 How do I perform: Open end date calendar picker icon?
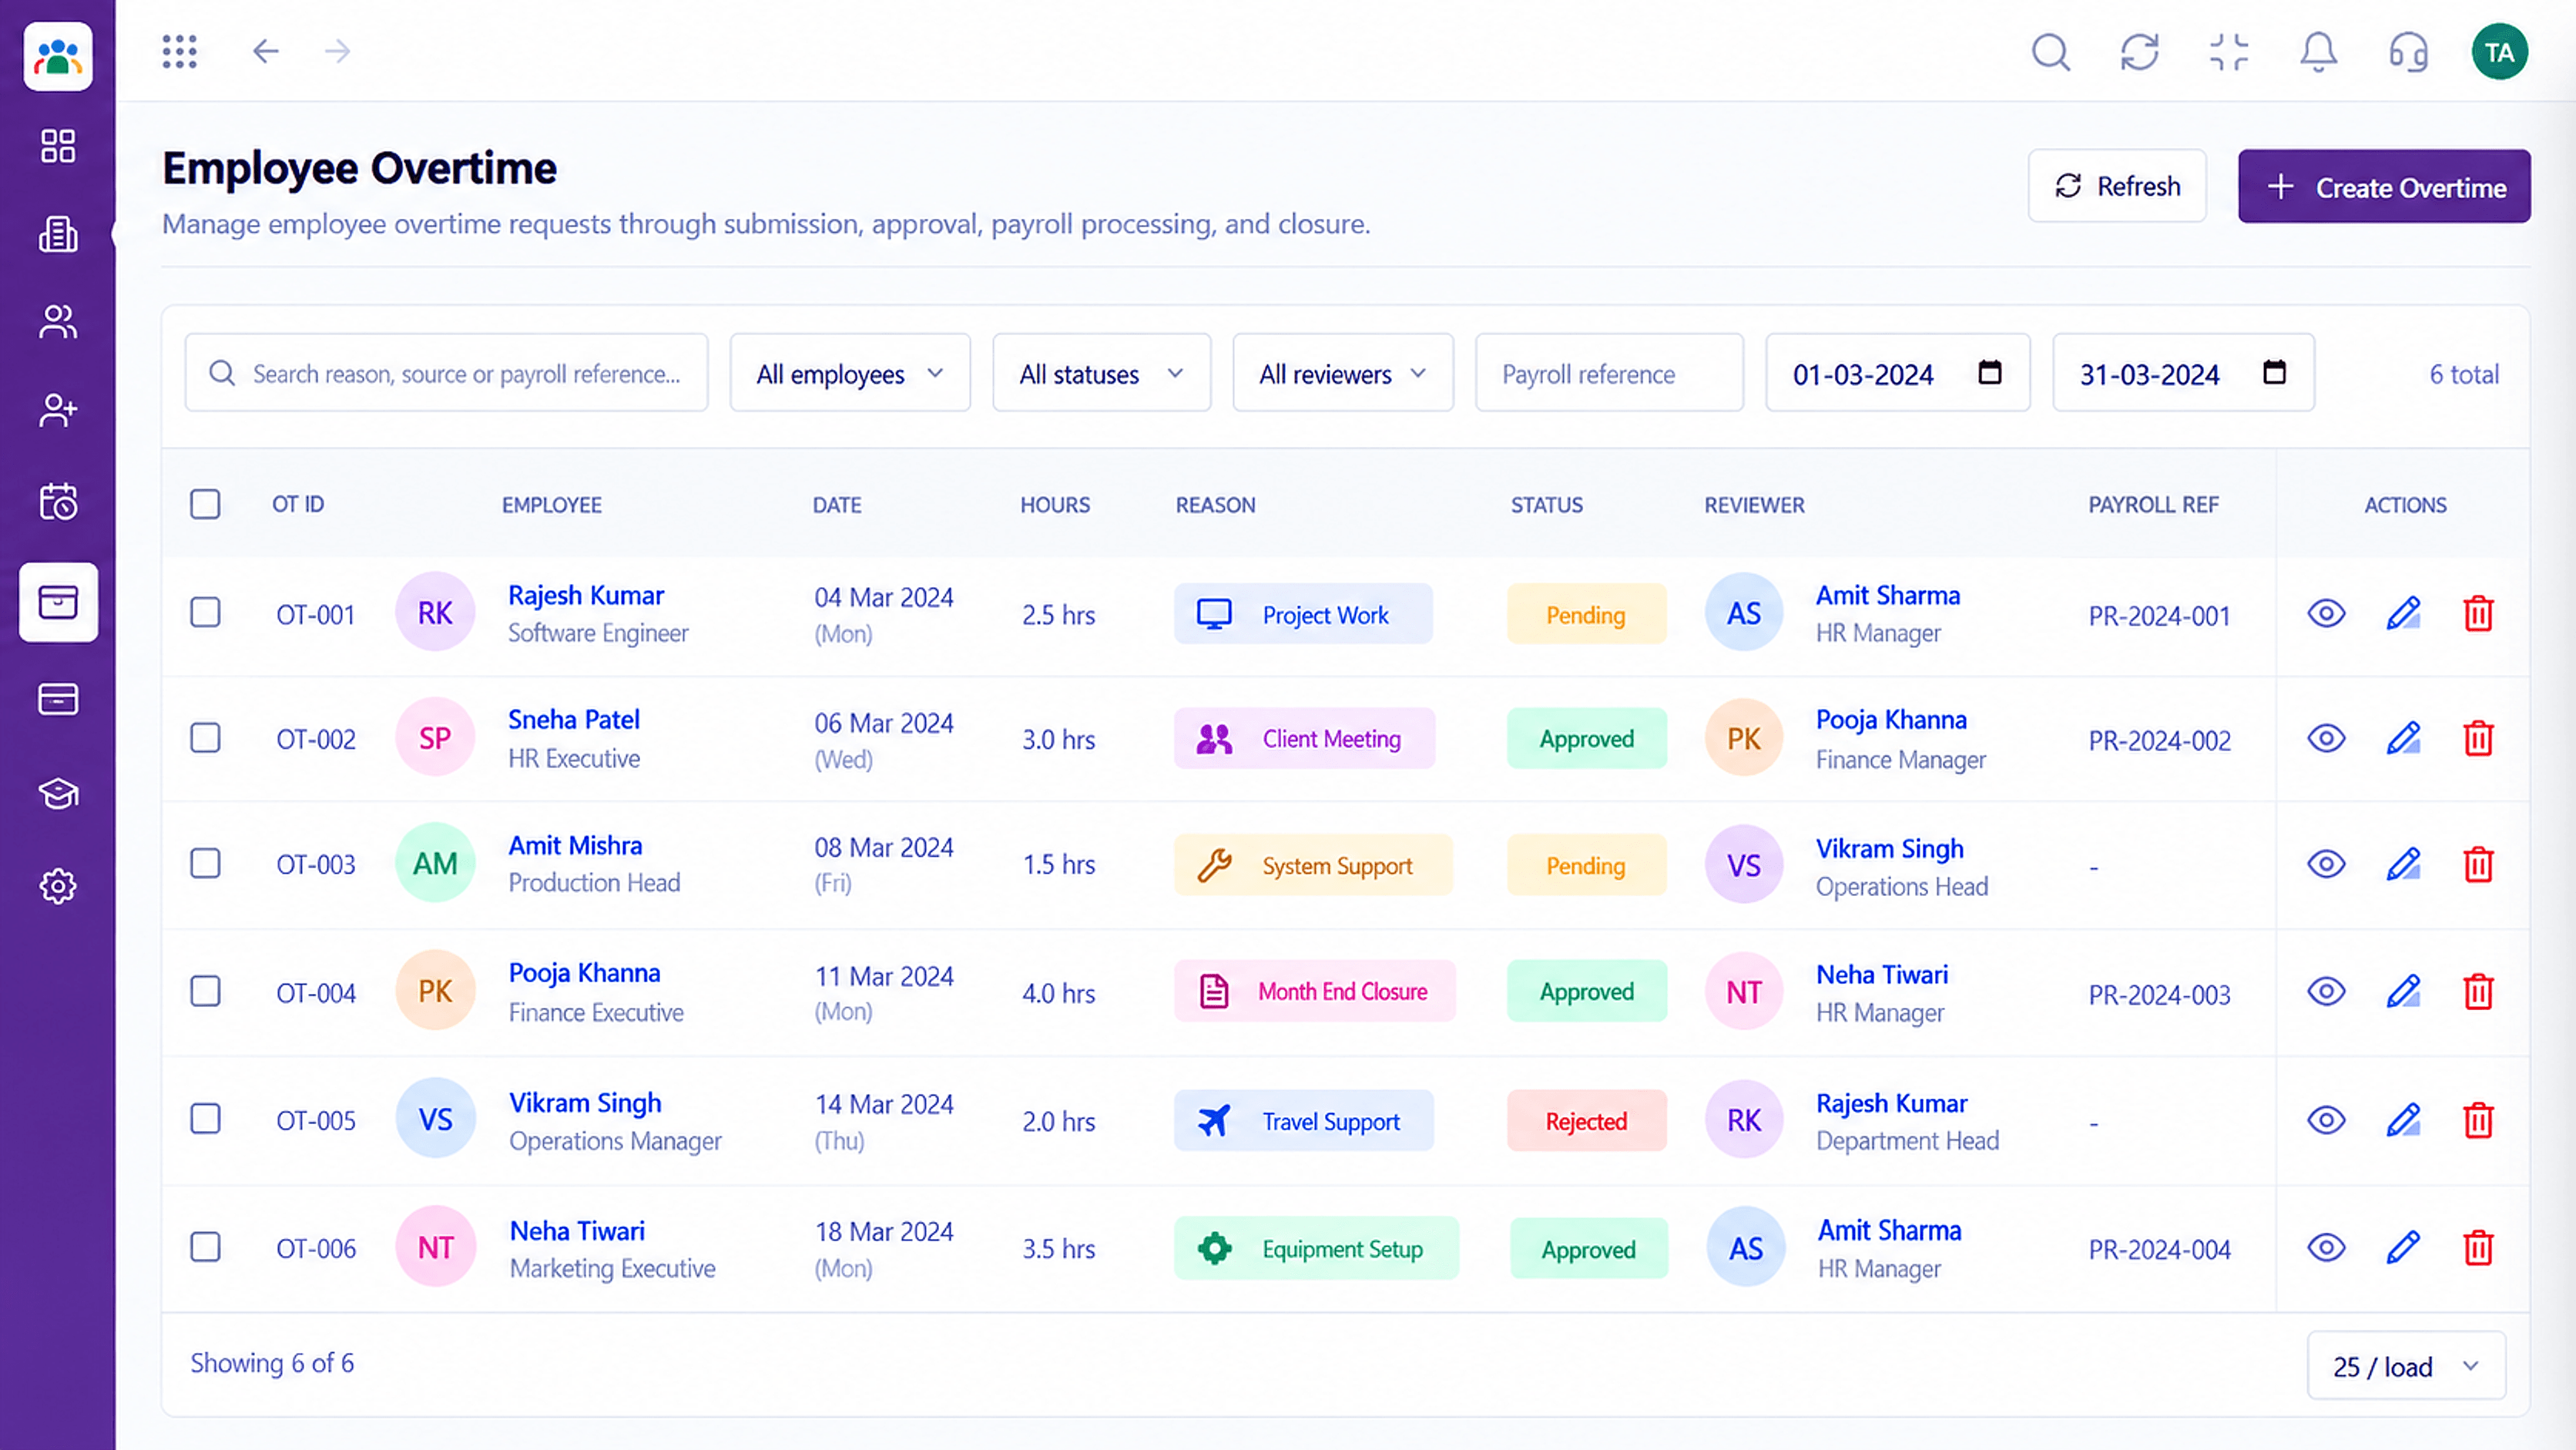pyautogui.click(x=2274, y=372)
